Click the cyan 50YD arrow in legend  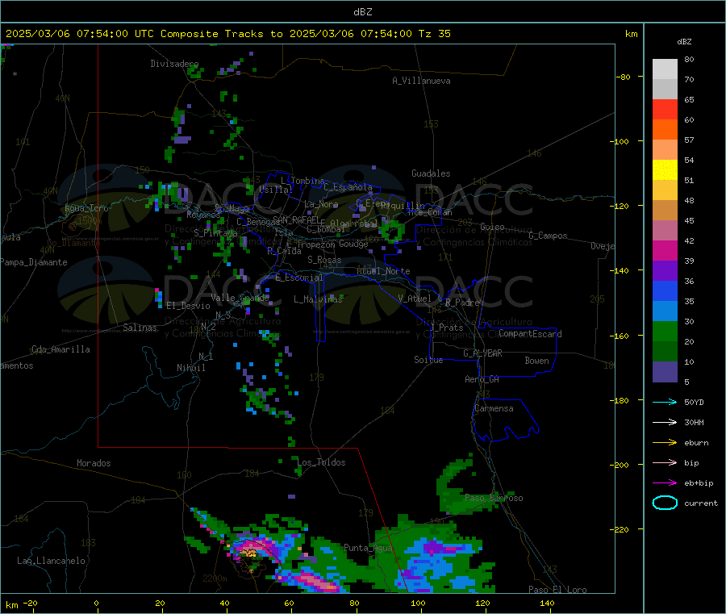tap(665, 402)
